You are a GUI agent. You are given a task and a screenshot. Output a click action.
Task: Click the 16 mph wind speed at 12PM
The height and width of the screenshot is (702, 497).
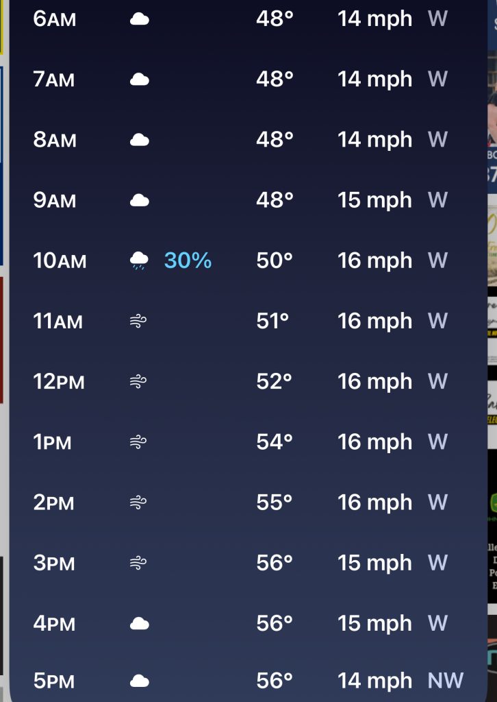pyautogui.click(x=374, y=382)
